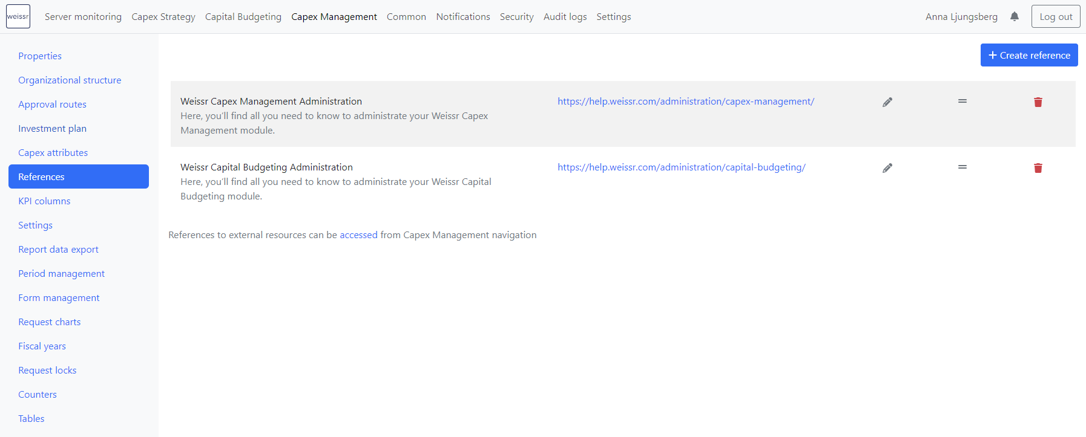This screenshot has height=437, width=1086.
Task: Grab reorder handle for Capital Budgeting Administration
Action: tap(963, 167)
